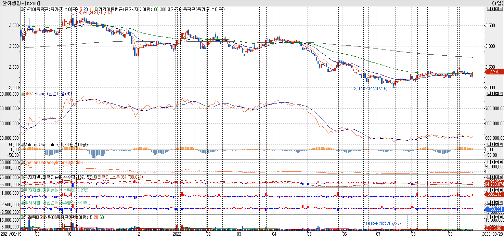This screenshot has height=237, width=504.
Task: Toggle the 투자자별_기관순매수수량 legend box
Action: (22, 190)
